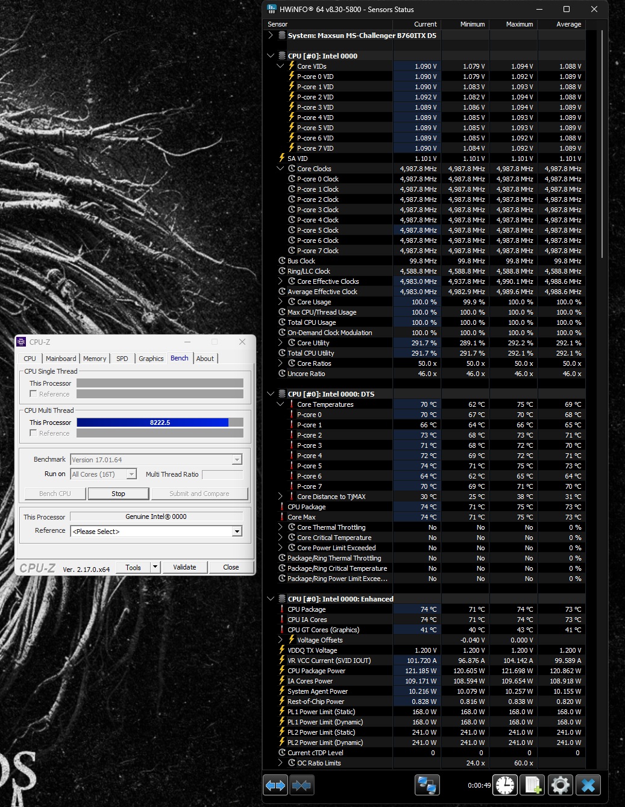Select the VR VCC Current (SVID IOUT) row

(425, 661)
